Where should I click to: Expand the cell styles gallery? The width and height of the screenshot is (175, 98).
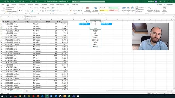tap(119, 11)
